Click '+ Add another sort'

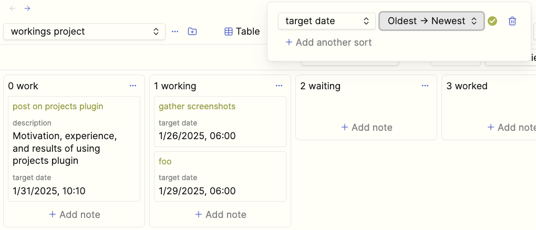point(328,43)
